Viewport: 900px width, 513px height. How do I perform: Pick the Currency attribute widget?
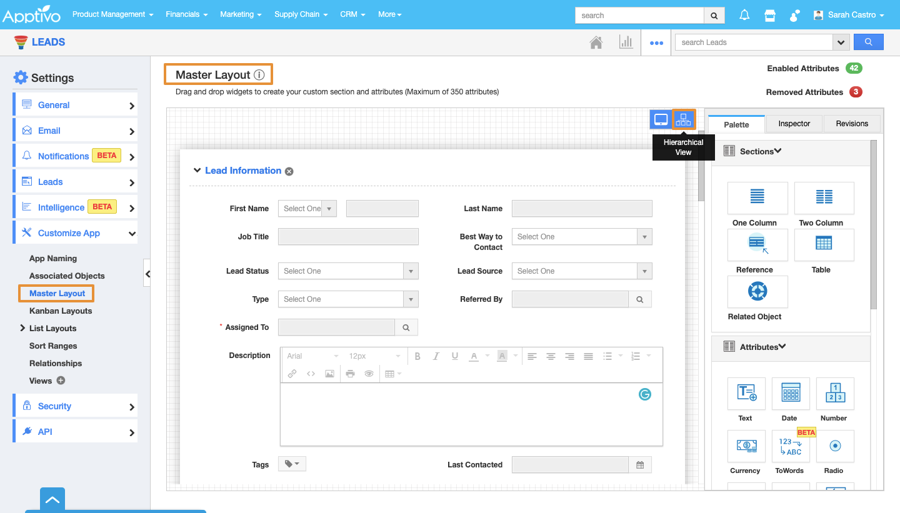(746, 446)
